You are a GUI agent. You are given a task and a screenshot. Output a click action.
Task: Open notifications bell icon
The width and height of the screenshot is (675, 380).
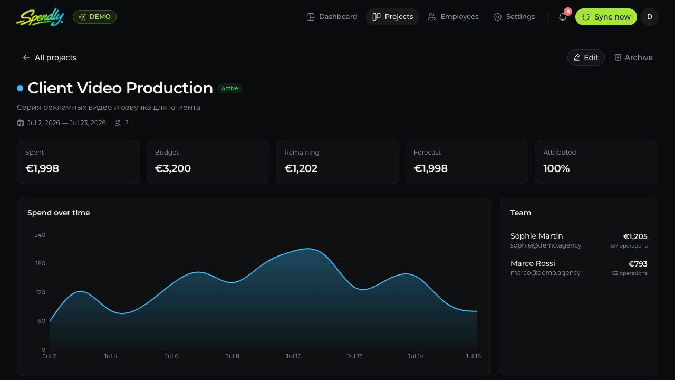click(563, 17)
